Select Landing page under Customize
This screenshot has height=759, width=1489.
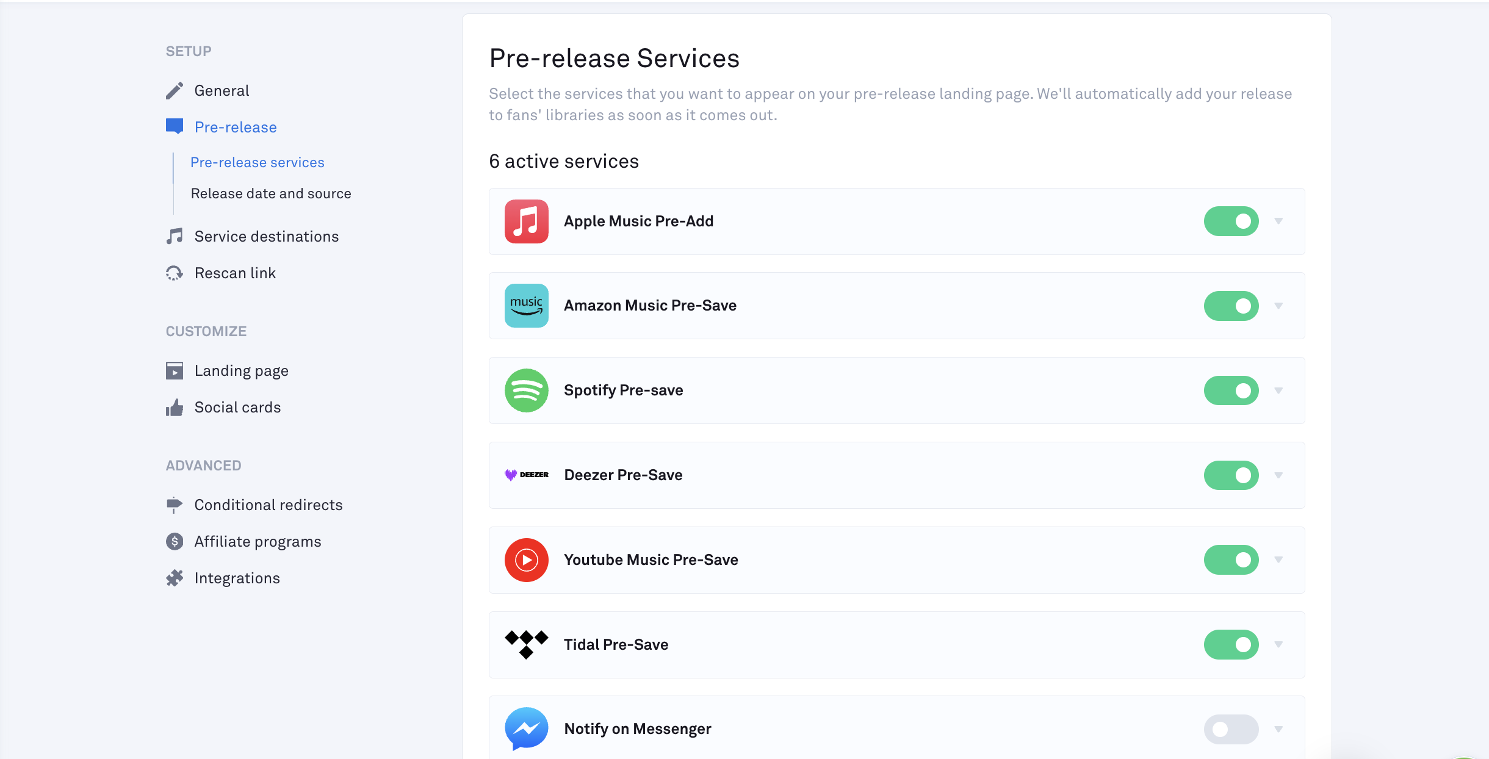pos(241,370)
